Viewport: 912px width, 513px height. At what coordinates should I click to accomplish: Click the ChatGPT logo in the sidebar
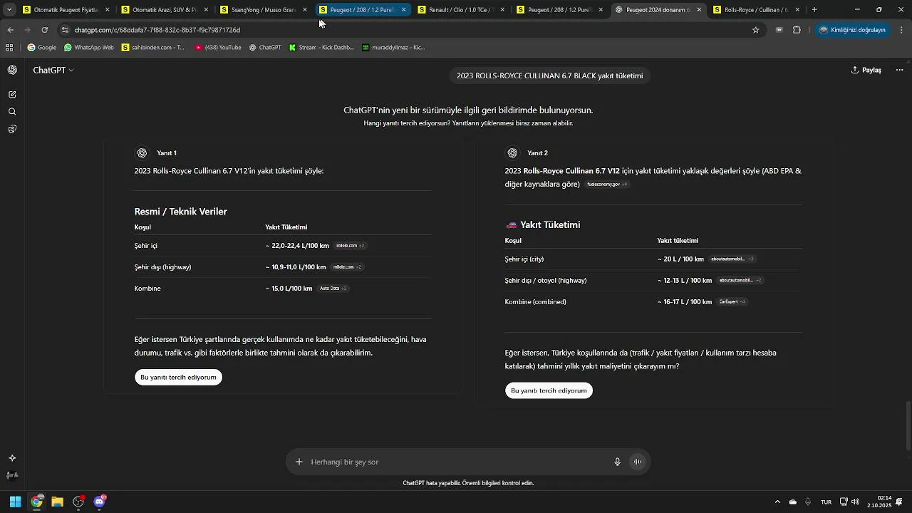tap(12, 70)
